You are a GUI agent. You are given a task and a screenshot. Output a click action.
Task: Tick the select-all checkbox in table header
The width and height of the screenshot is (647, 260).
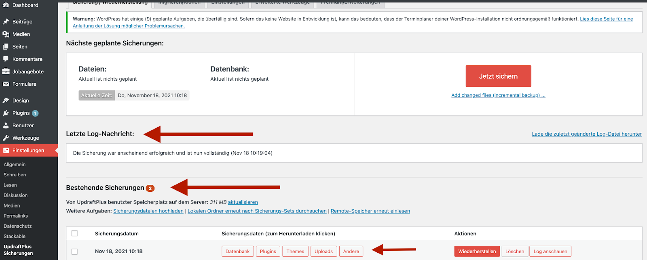(x=74, y=233)
